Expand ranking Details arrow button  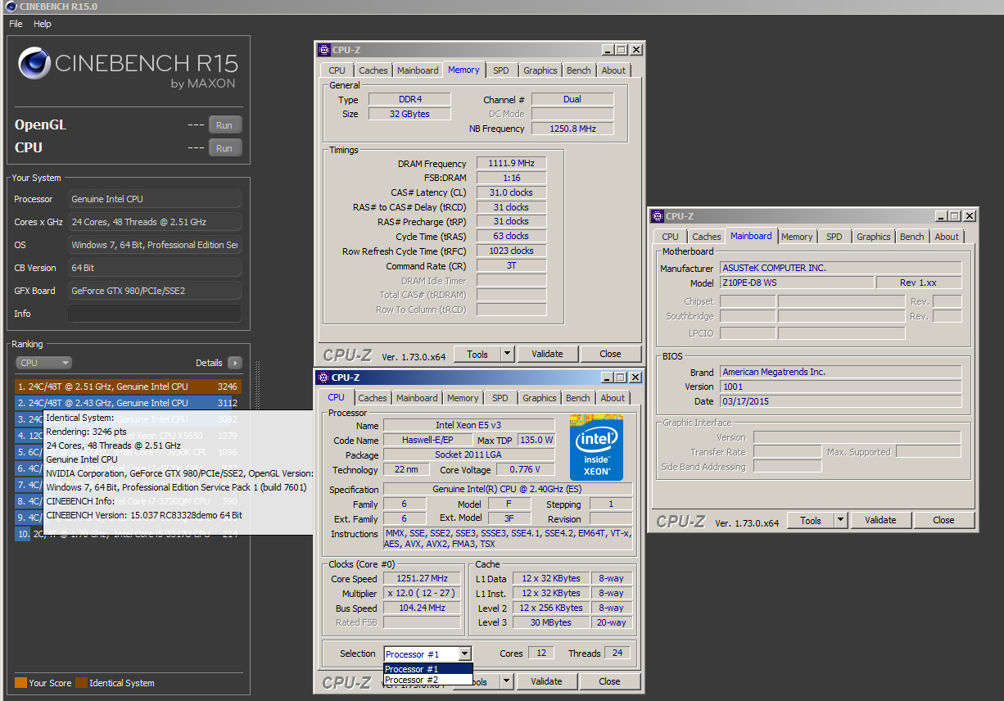coord(235,363)
